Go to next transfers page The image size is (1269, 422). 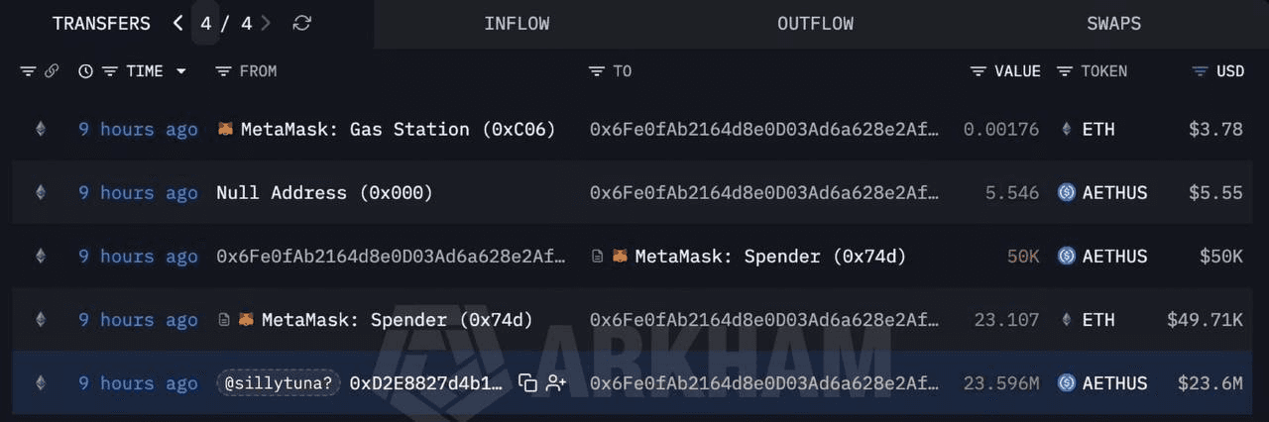click(266, 23)
